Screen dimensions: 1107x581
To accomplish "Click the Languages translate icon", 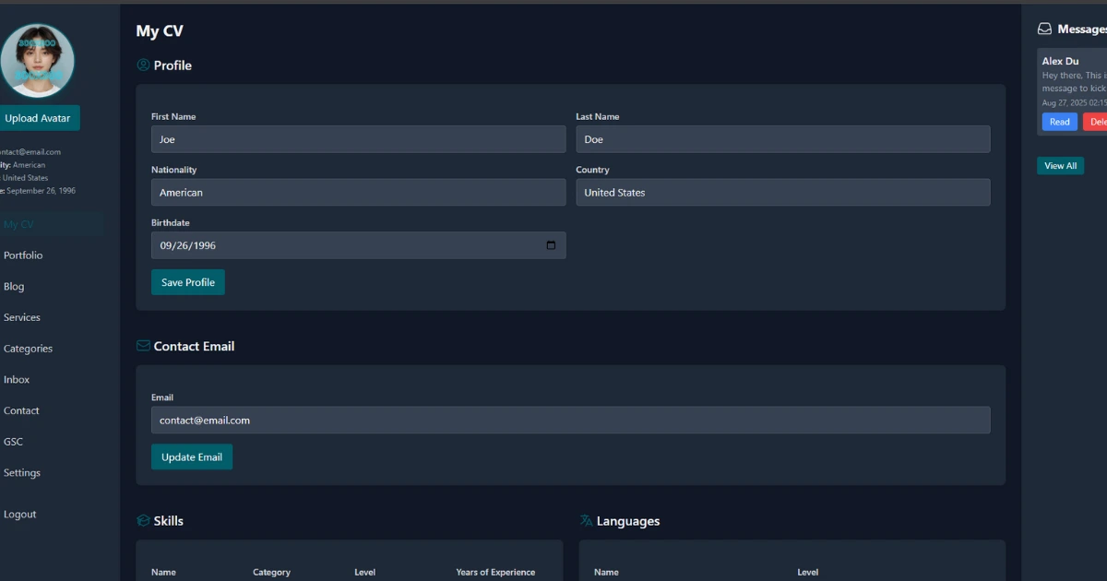I will [586, 521].
